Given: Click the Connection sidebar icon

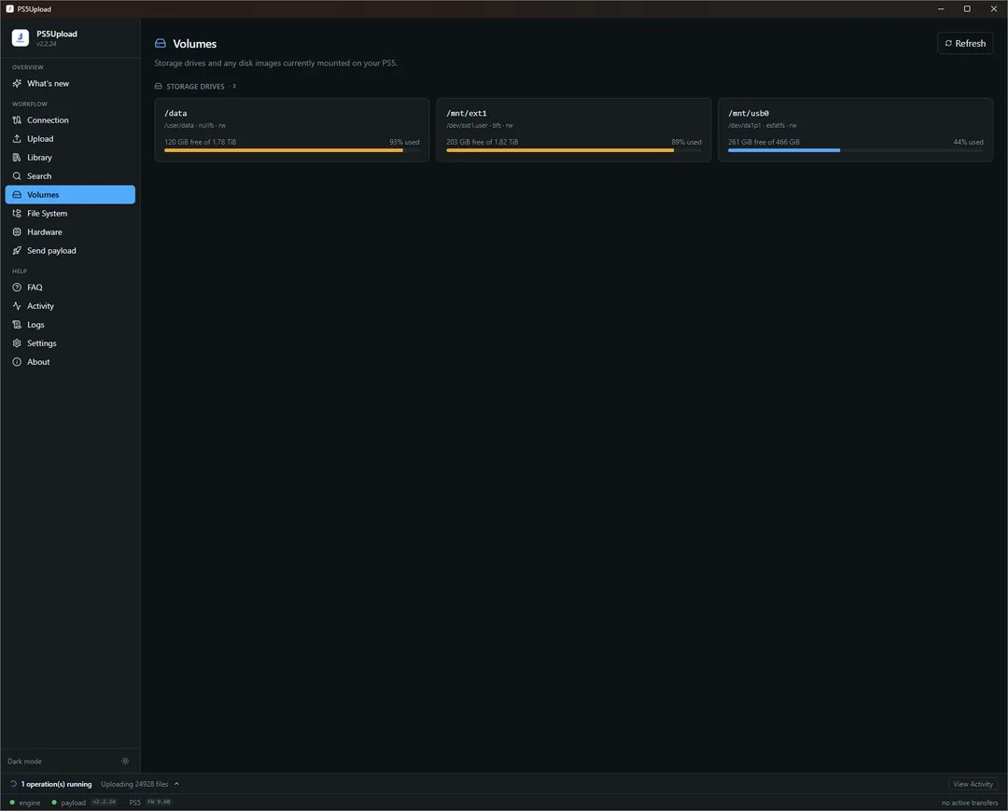Looking at the screenshot, I should point(17,120).
